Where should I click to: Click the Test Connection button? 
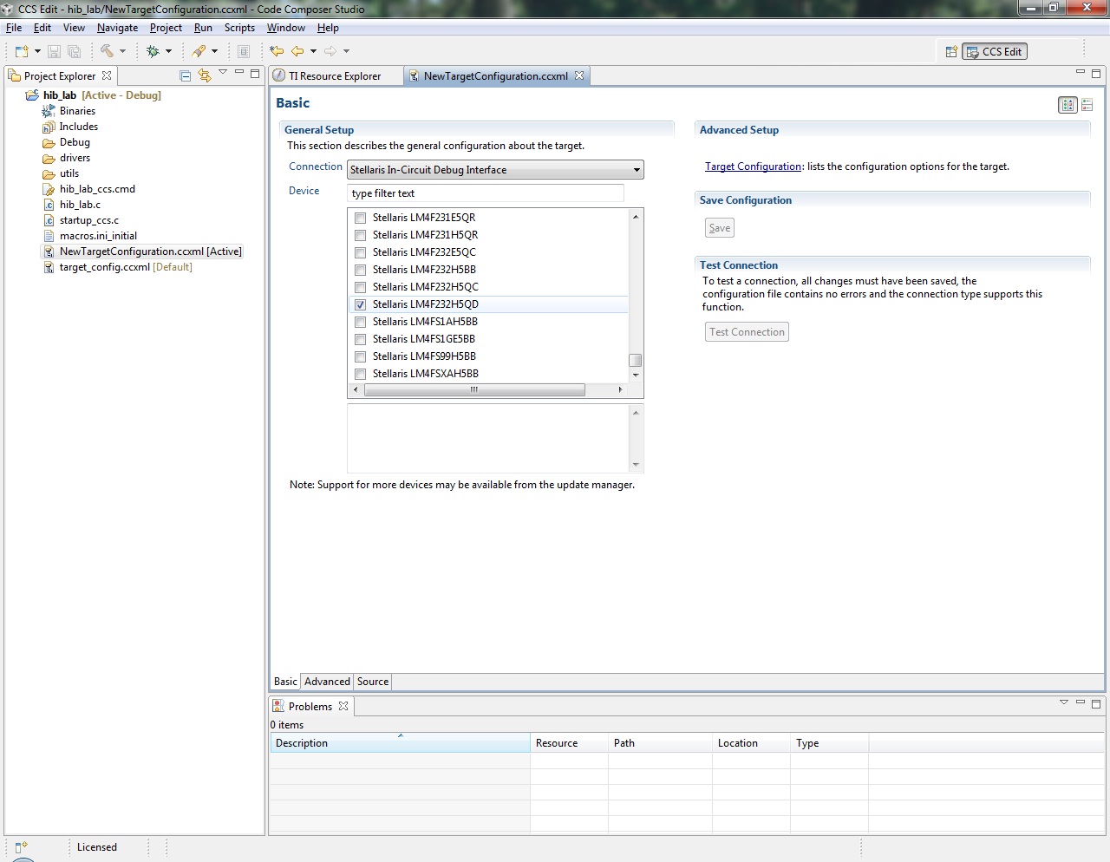[747, 332]
